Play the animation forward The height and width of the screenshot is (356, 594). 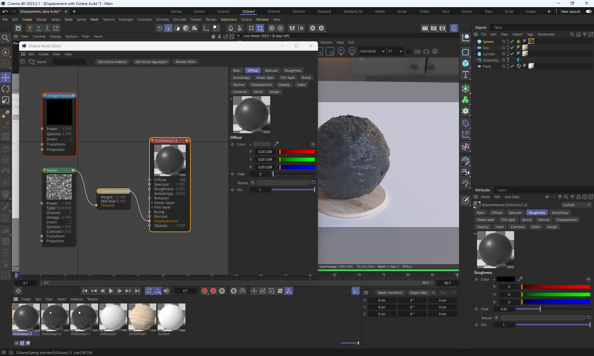click(x=111, y=291)
